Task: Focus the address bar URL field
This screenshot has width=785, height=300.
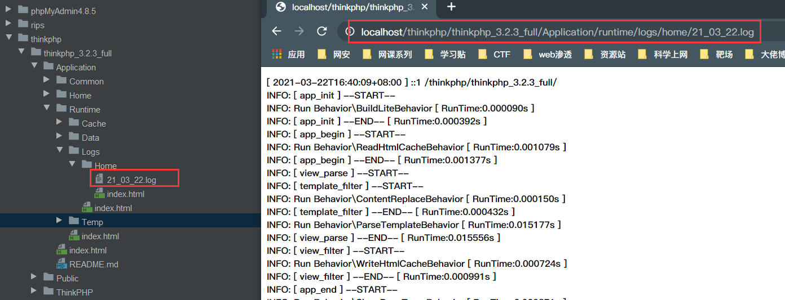Action: [557, 32]
